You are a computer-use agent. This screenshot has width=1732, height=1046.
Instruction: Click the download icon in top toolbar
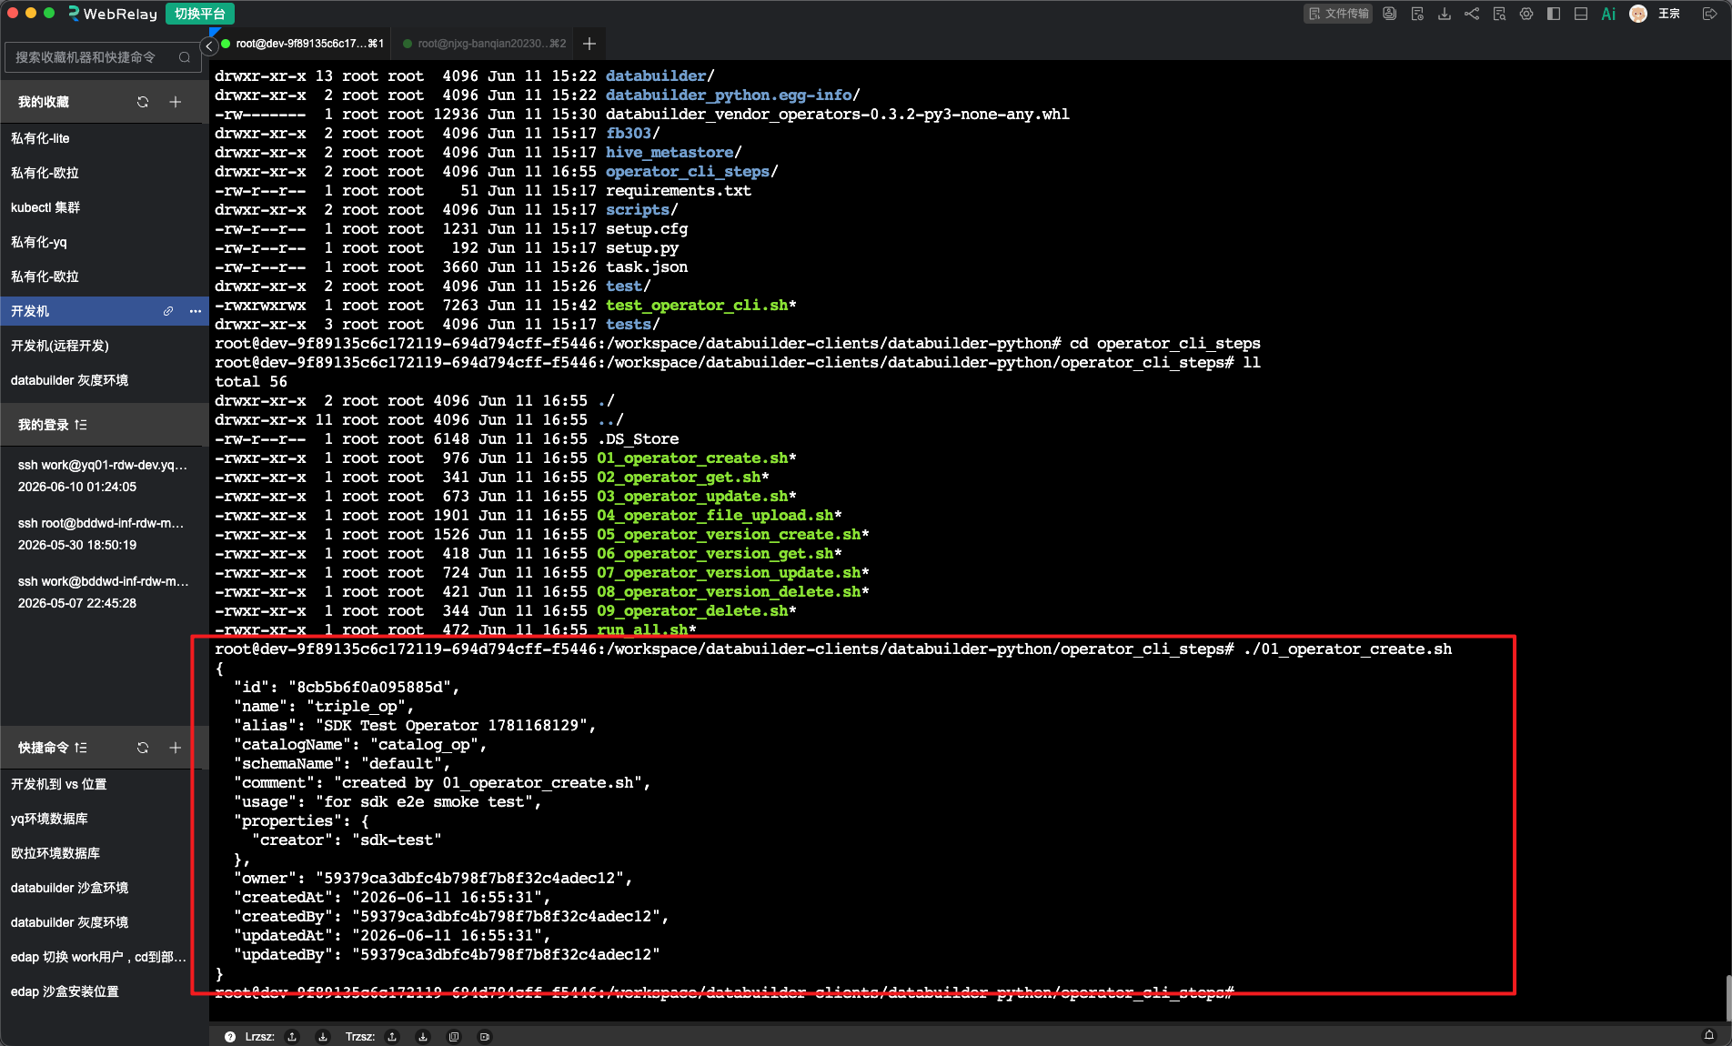1445,14
